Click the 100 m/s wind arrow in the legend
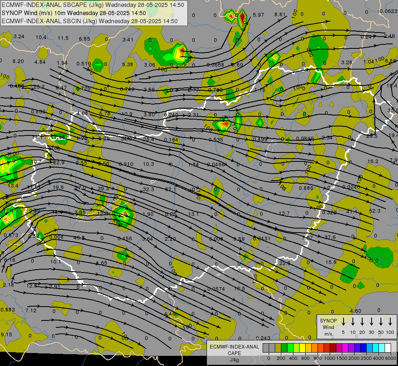Viewport: 398px width, 366px height. 390,322
